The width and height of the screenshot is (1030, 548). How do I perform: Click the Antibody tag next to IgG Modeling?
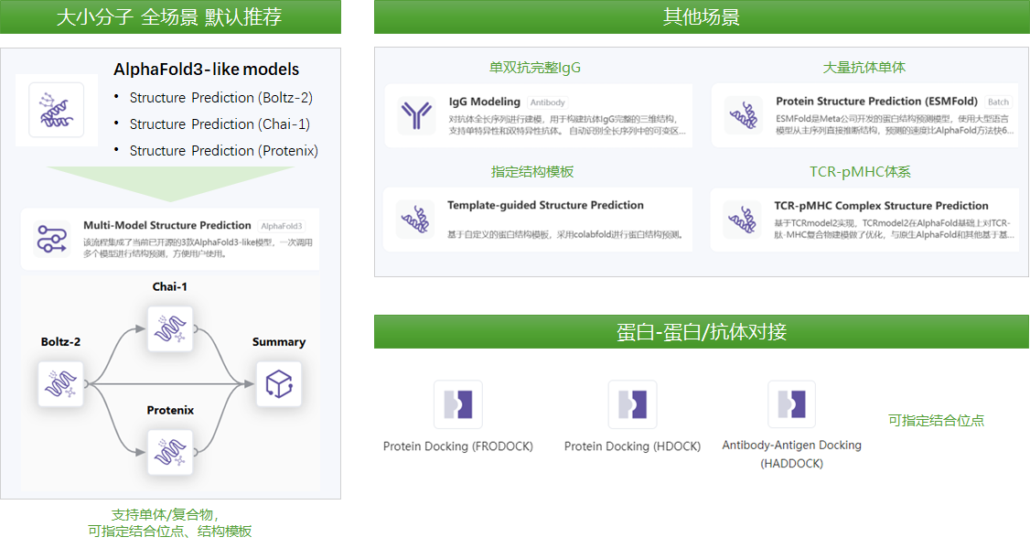[x=548, y=102]
